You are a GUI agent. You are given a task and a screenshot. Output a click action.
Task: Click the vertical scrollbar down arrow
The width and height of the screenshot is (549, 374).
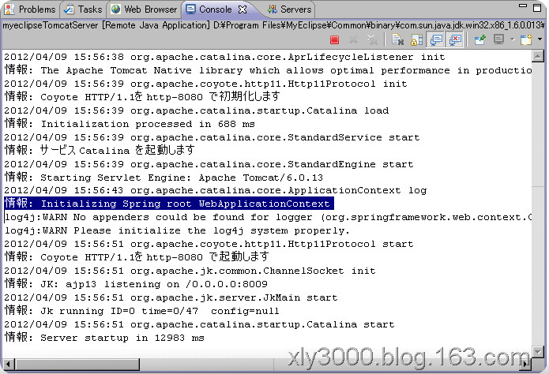click(x=537, y=351)
